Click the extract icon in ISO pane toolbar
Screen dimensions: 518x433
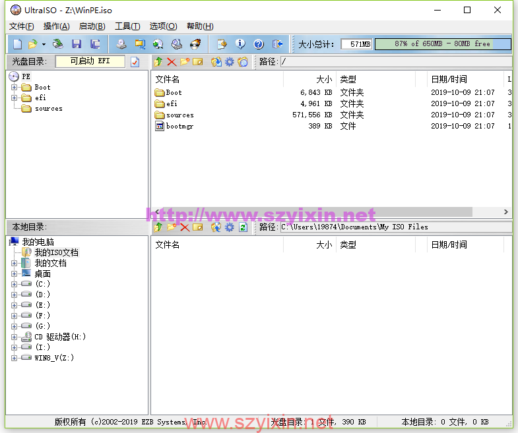(x=216, y=62)
